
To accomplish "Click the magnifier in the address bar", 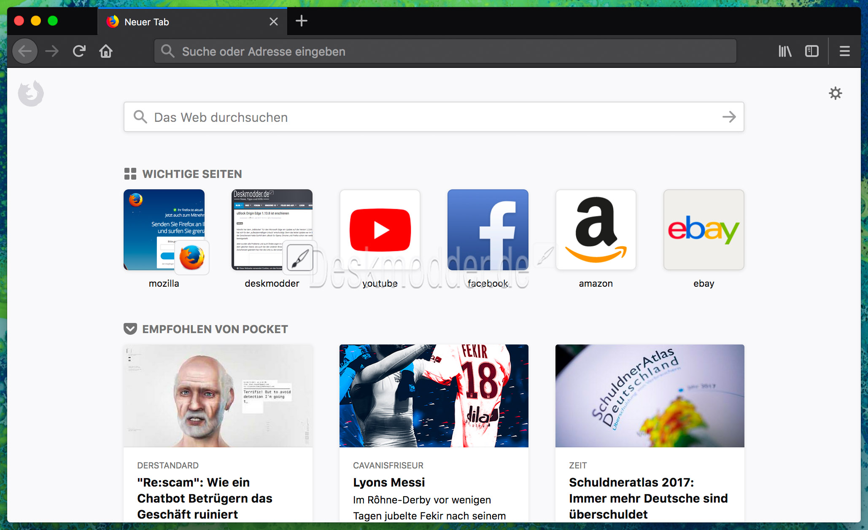I will [x=167, y=51].
